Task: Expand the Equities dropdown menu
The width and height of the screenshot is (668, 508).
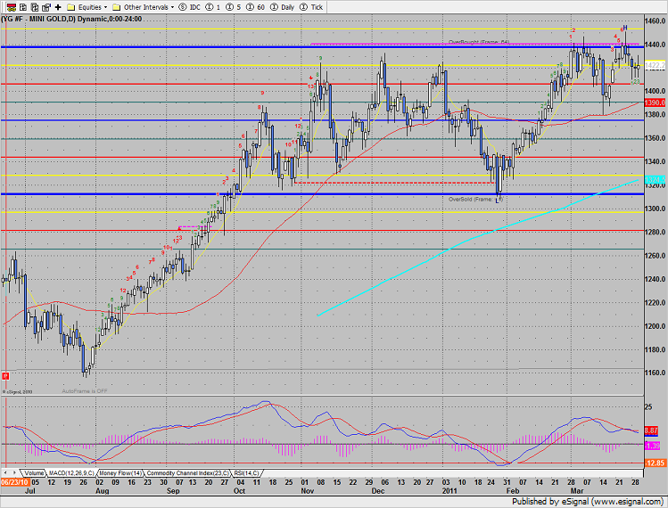Action: (x=105, y=7)
